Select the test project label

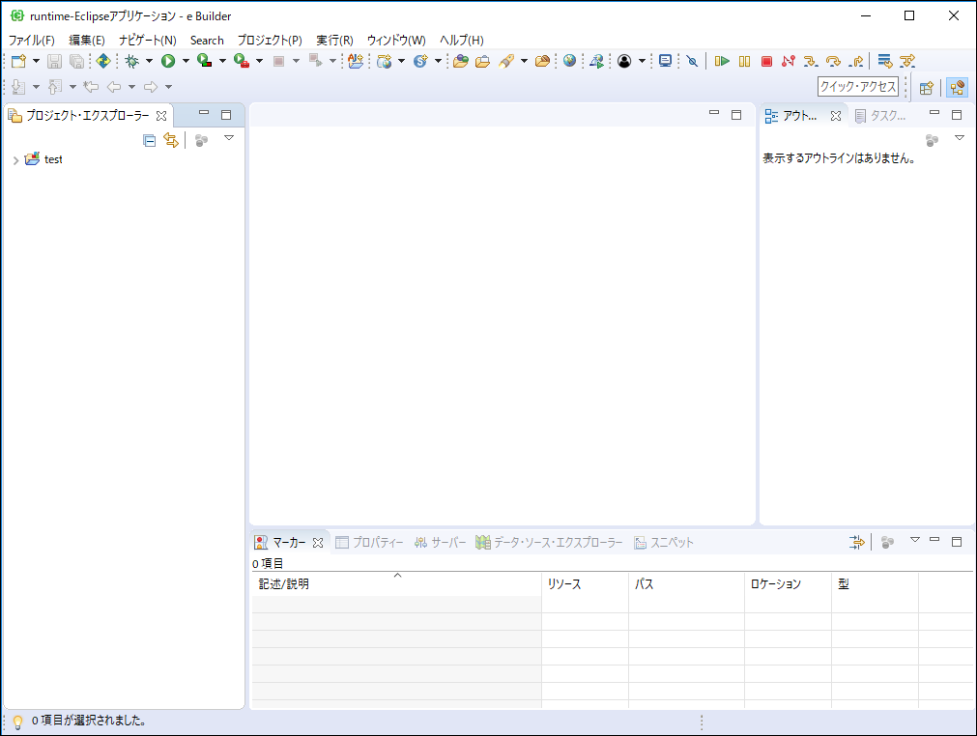tap(53, 159)
